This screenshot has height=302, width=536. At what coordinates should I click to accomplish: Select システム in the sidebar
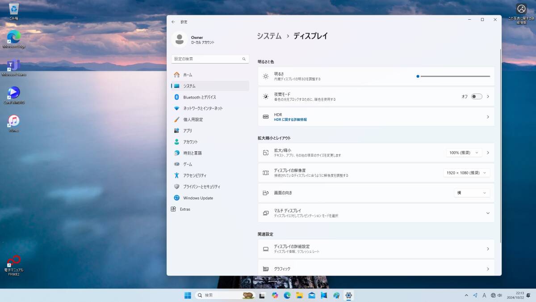[x=210, y=86]
